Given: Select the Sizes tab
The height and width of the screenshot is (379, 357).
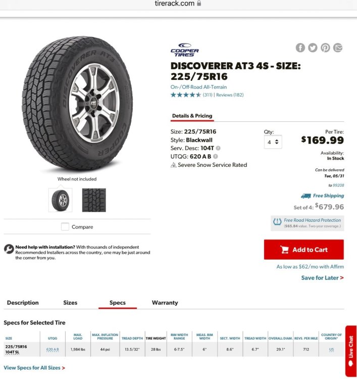Looking at the screenshot, I should pos(70,303).
